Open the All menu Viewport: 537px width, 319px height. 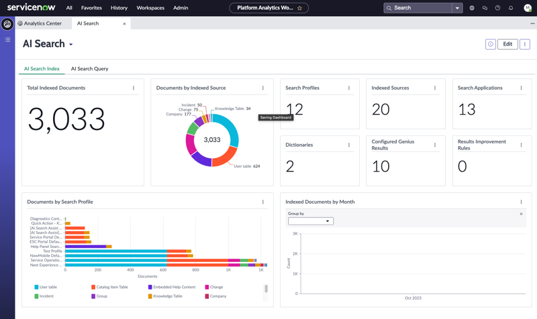(x=69, y=8)
